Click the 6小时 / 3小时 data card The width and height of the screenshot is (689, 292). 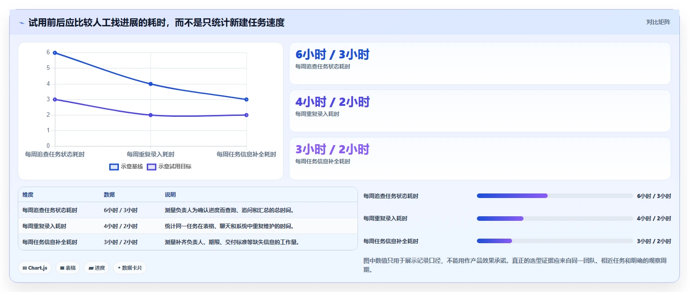tap(480, 63)
